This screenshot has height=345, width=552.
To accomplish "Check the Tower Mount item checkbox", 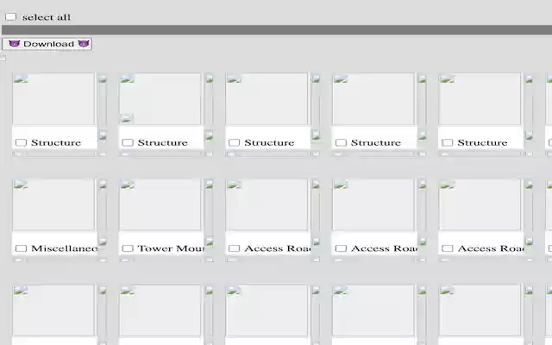I will click(x=128, y=248).
